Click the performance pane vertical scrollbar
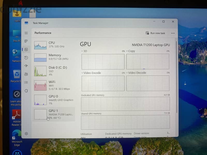 click(176, 77)
